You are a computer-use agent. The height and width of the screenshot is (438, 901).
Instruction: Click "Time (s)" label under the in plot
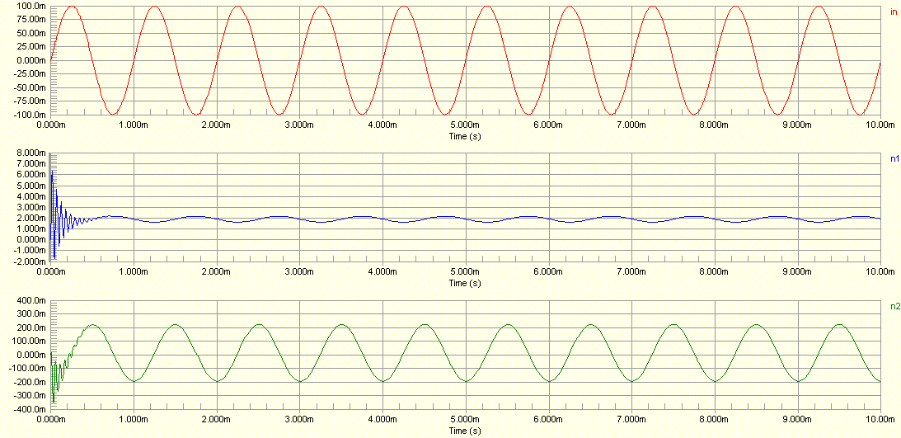466,134
